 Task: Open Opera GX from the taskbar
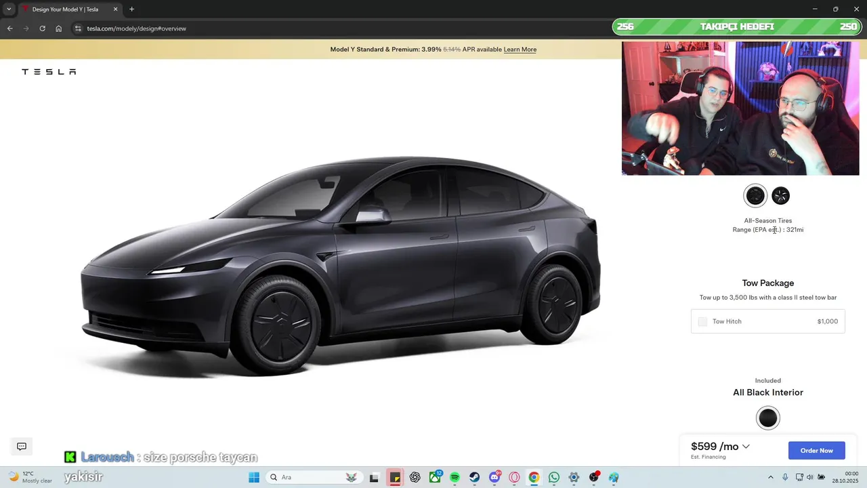[514, 477]
